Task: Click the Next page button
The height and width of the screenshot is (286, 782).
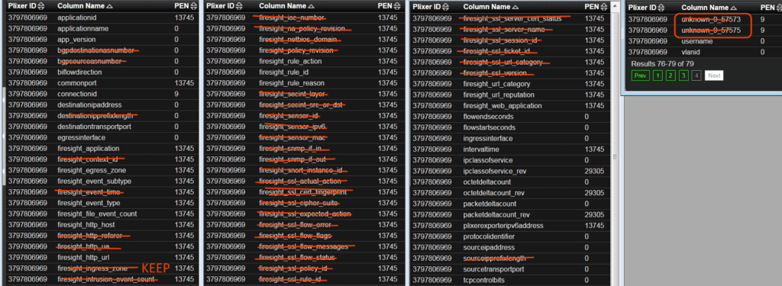Action: [714, 76]
